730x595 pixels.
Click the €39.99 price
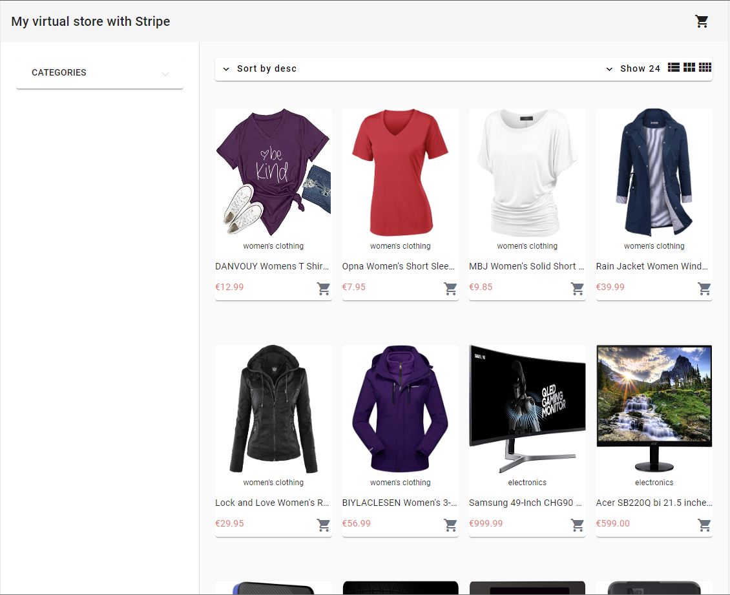coord(610,287)
